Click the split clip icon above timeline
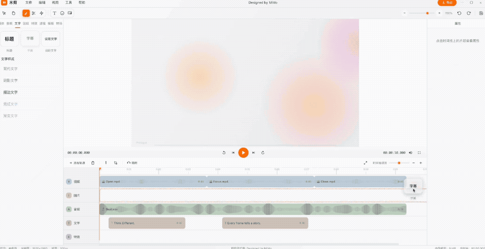 [106, 163]
